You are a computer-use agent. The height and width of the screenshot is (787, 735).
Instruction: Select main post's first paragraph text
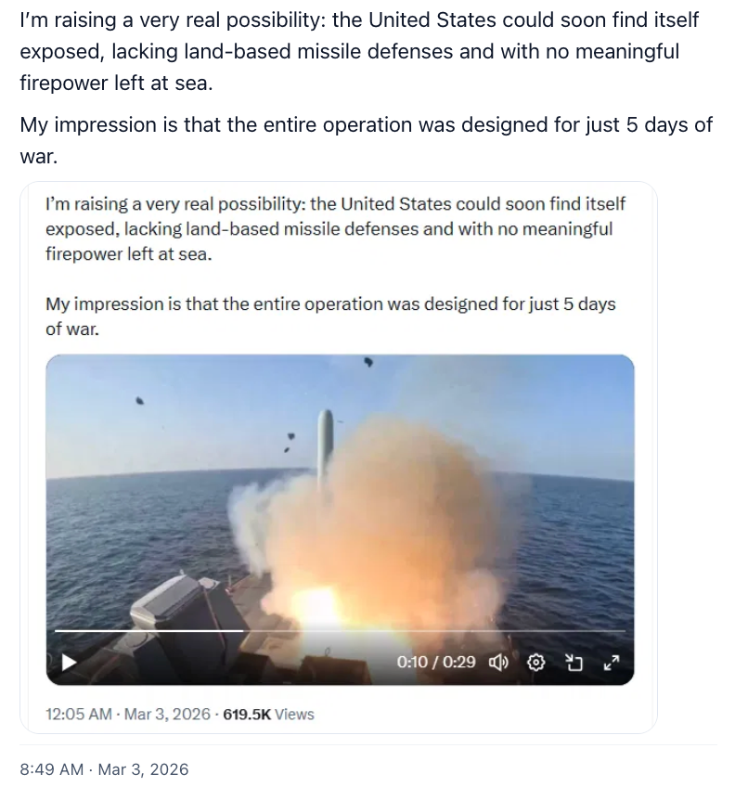359,51
